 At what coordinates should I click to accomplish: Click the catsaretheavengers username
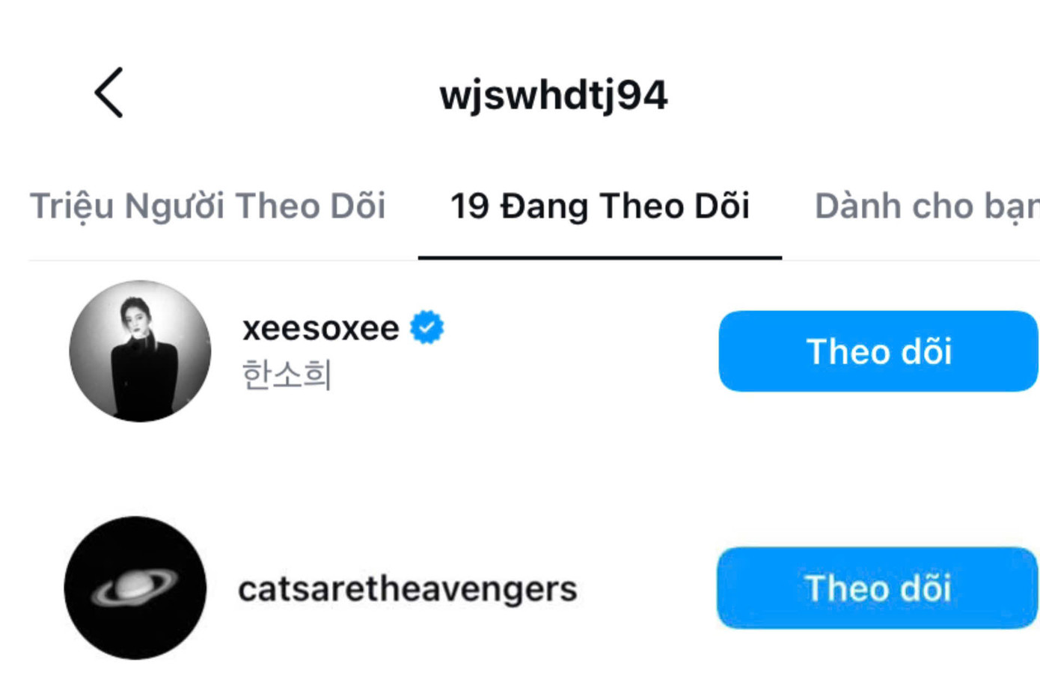tap(410, 589)
